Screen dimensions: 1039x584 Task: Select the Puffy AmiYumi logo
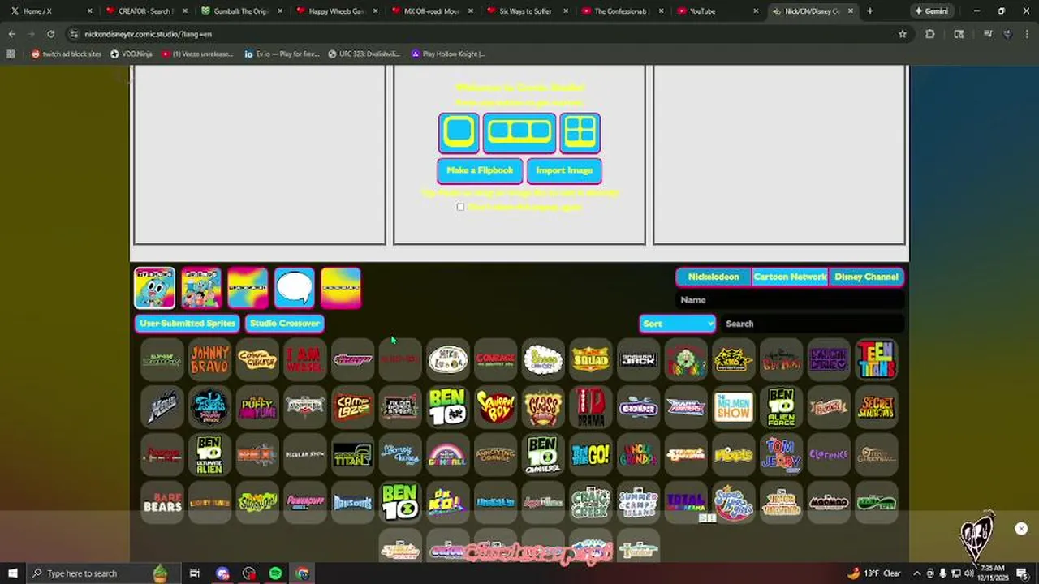tap(257, 407)
